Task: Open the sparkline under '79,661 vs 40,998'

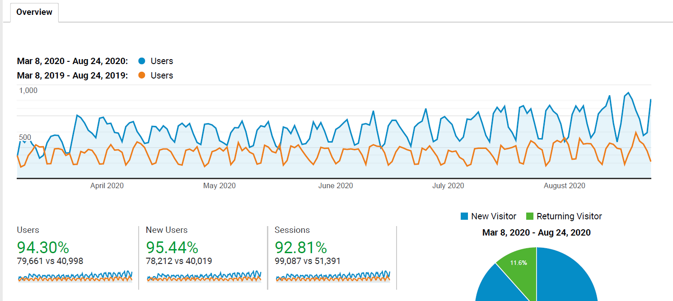Action: pos(75,276)
